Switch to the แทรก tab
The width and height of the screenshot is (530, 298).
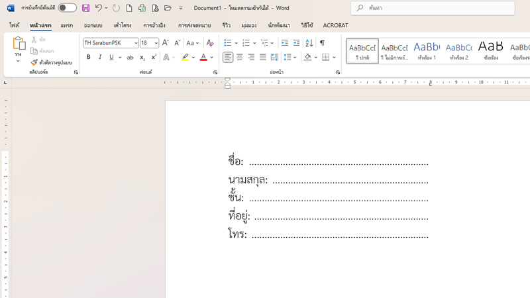pos(67,25)
